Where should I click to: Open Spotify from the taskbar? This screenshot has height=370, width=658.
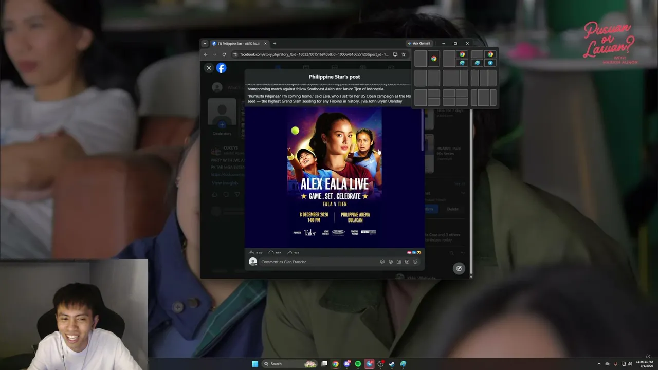[x=358, y=364]
